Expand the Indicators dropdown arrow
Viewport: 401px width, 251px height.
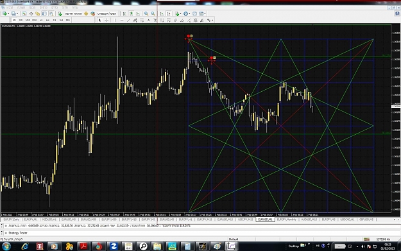[x=180, y=13]
